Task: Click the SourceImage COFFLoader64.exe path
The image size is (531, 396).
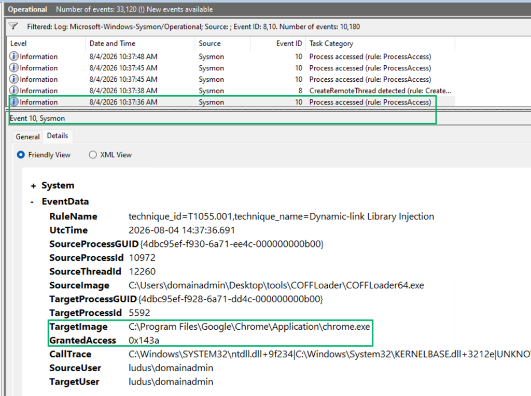Action: point(276,285)
